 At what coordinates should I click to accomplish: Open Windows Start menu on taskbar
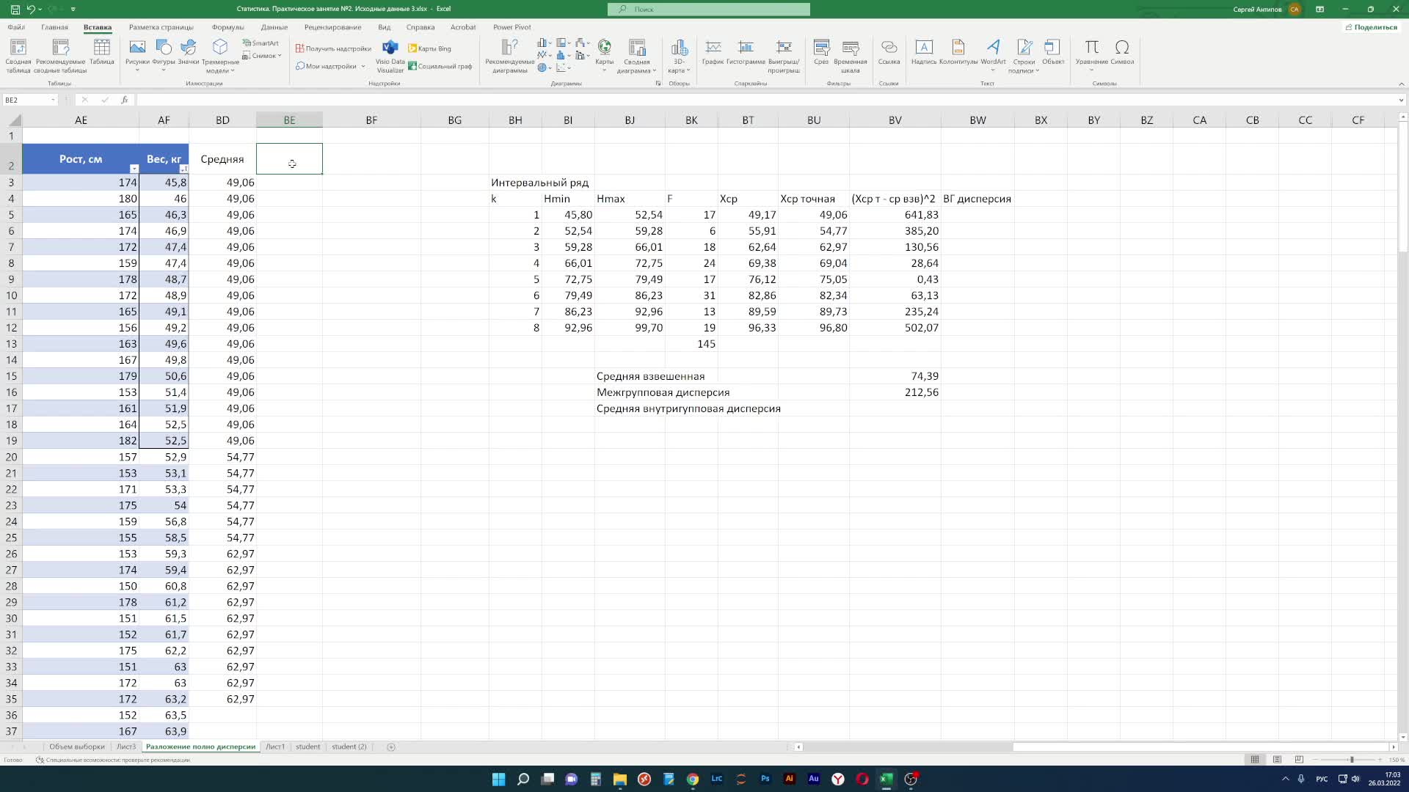point(499,779)
